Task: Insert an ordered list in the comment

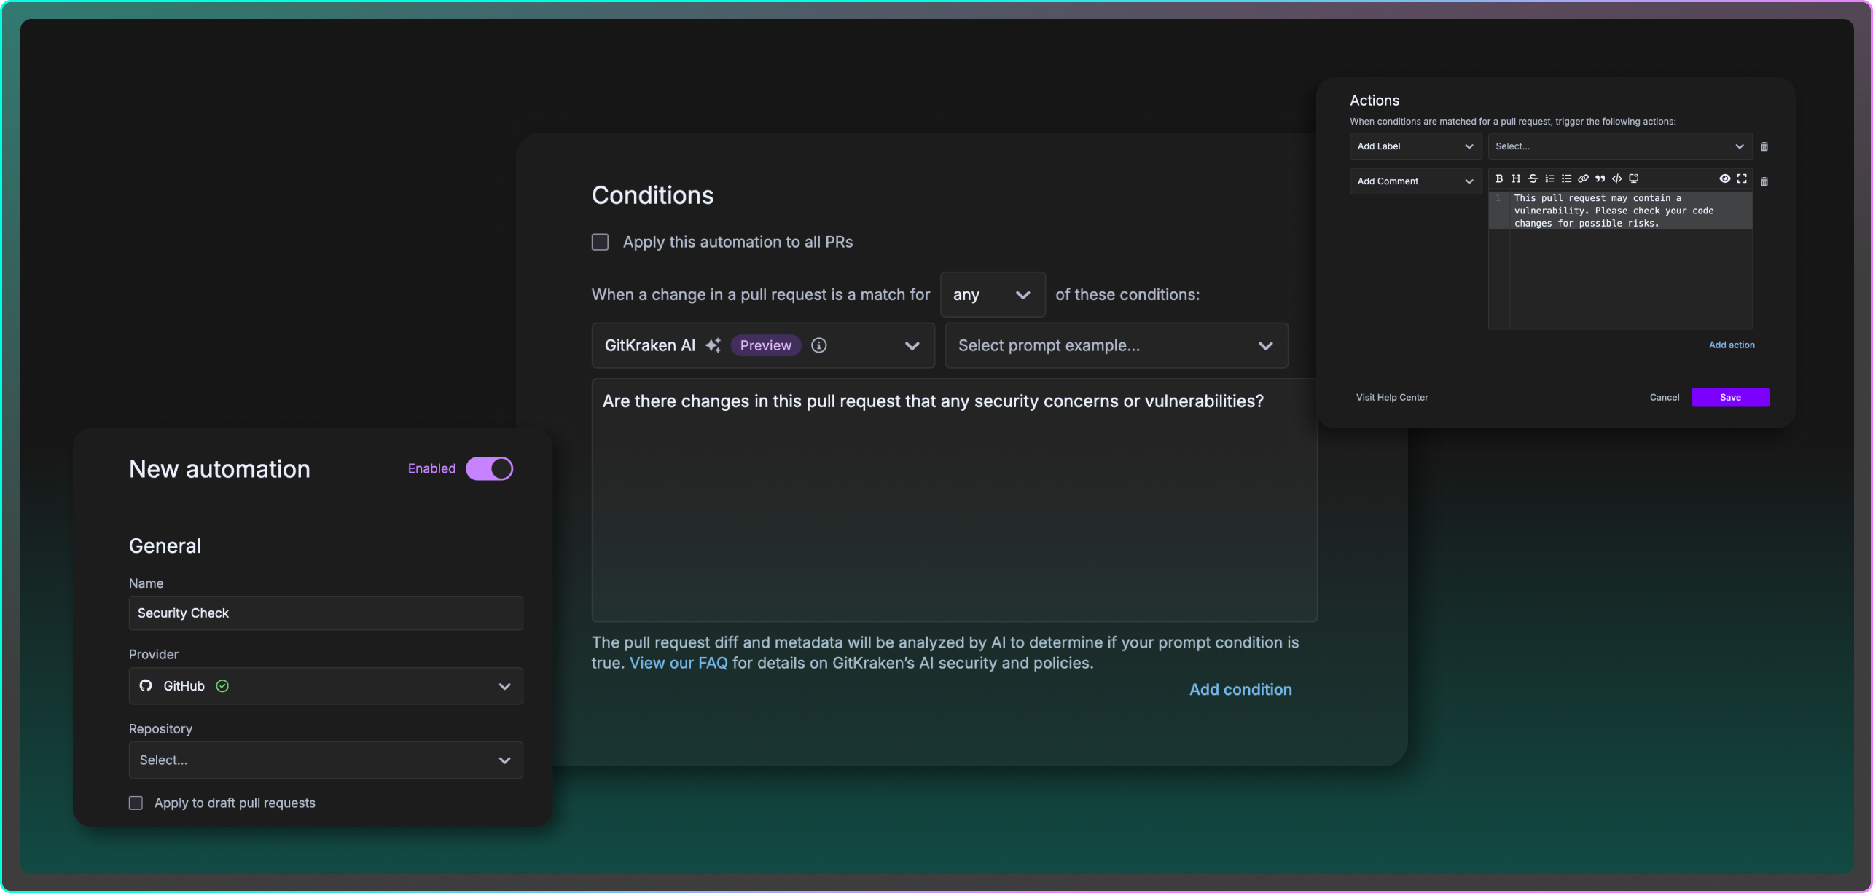Action: [1549, 178]
